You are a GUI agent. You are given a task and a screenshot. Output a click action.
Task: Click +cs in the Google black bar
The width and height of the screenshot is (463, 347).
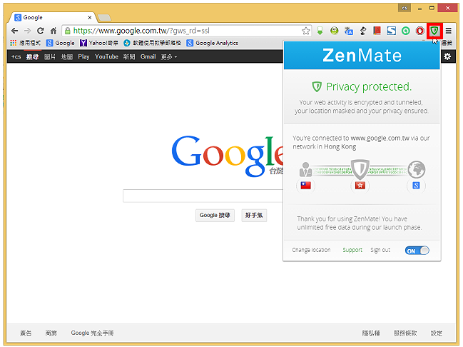coord(16,56)
